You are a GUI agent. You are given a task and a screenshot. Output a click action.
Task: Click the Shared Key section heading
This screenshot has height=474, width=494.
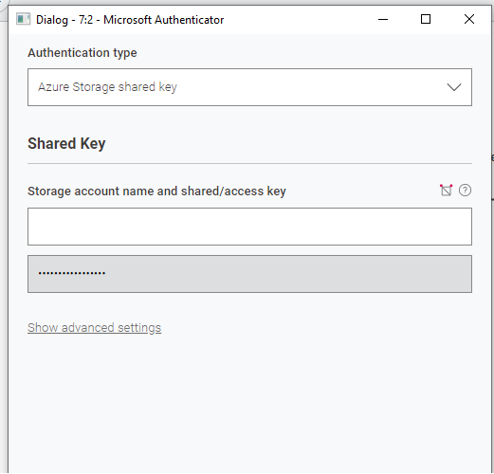pos(66,144)
